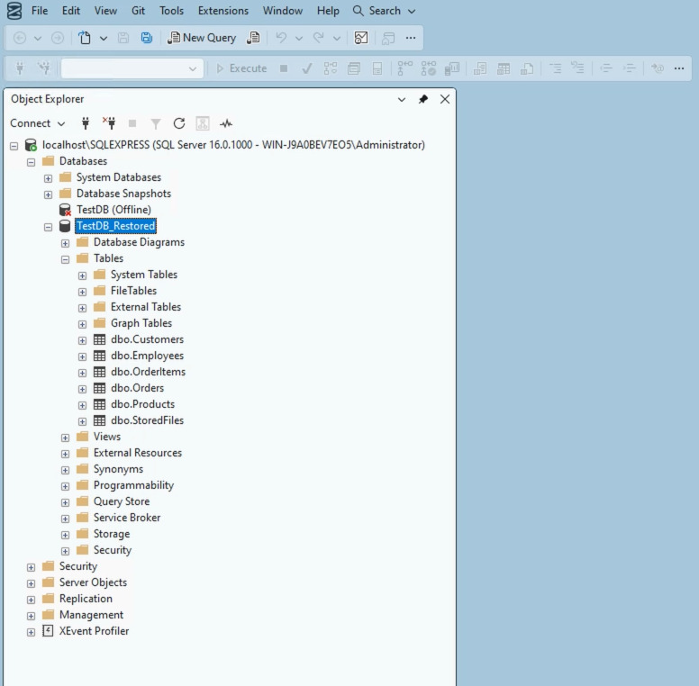This screenshot has height=686, width=699.
Task: Click the Results to File icon
Action: click(x=527, y=68)
